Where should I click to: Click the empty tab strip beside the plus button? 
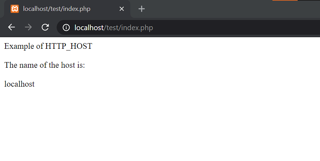tap(225, 9)
